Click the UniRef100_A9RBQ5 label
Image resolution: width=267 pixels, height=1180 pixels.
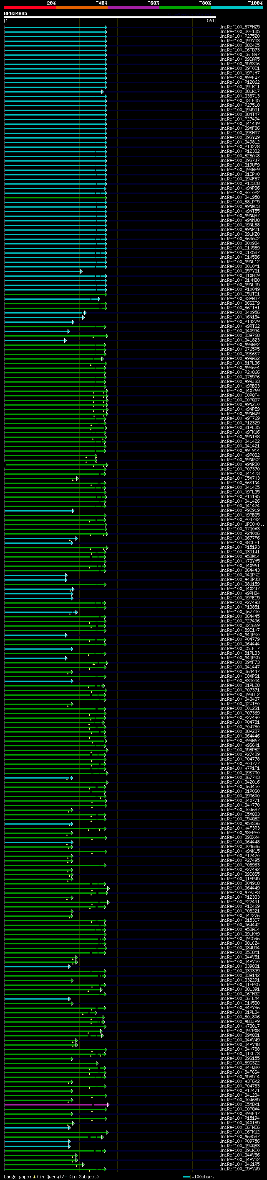[x=239, y=515]
